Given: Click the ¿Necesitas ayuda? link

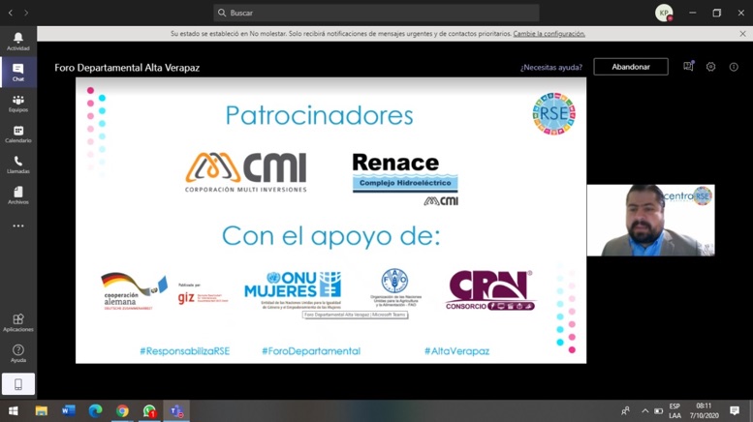Looking at the screenshot, I should click(550, 67).
